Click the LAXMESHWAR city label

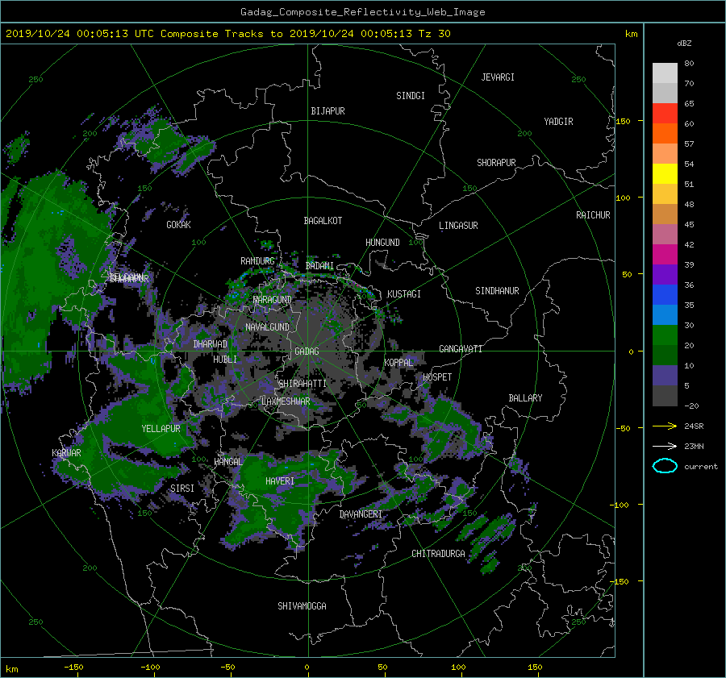tap(286, 401)
